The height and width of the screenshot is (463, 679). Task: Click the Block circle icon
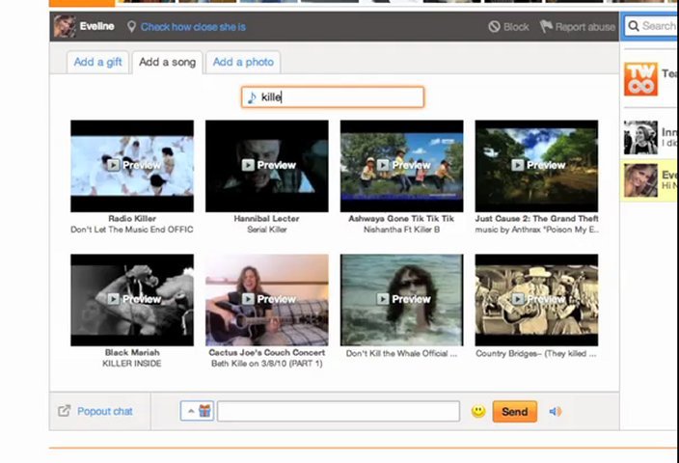pyautogui.click(x=494, y=27)
